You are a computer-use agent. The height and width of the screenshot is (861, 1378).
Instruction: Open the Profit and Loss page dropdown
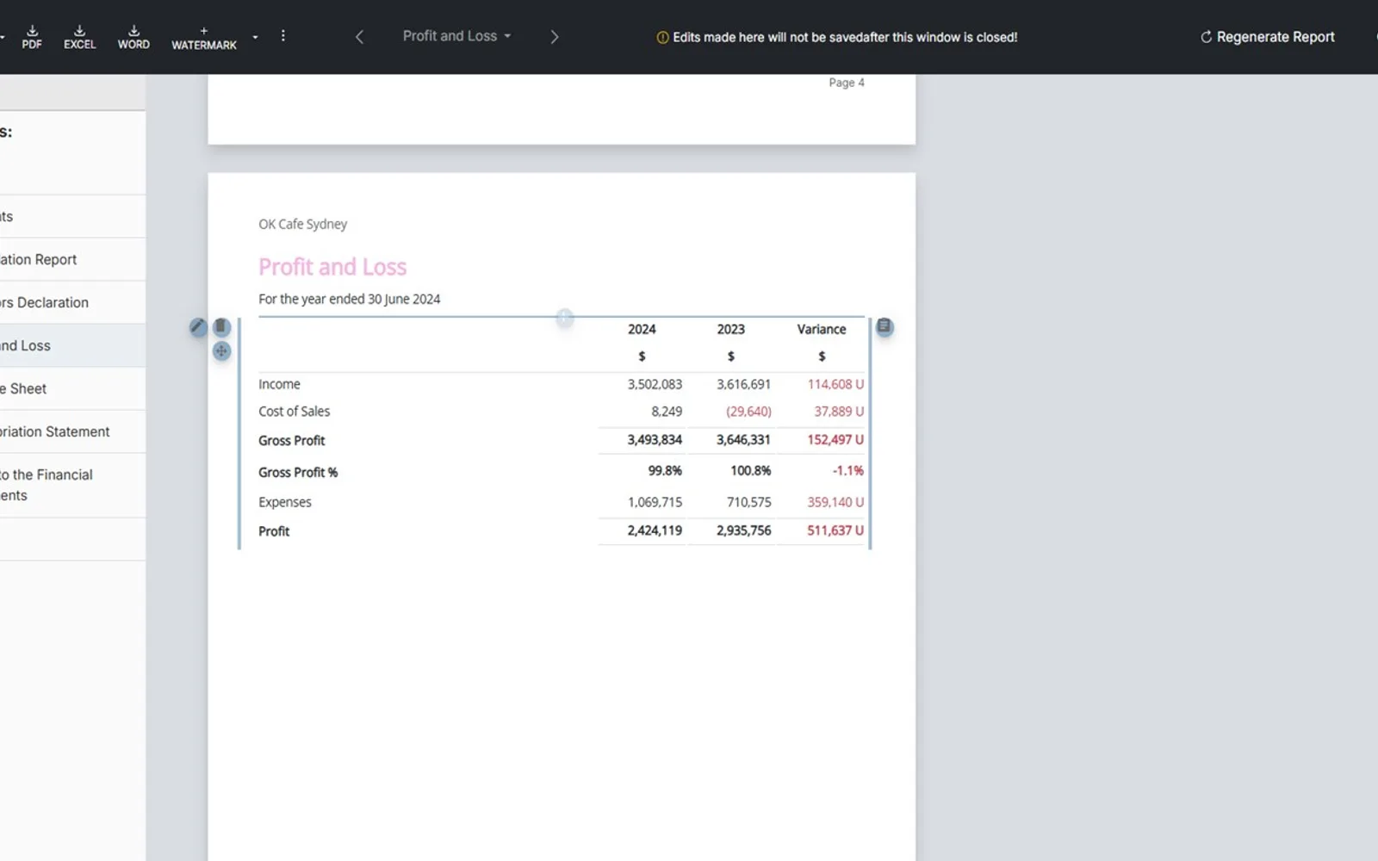click(456, 36)
